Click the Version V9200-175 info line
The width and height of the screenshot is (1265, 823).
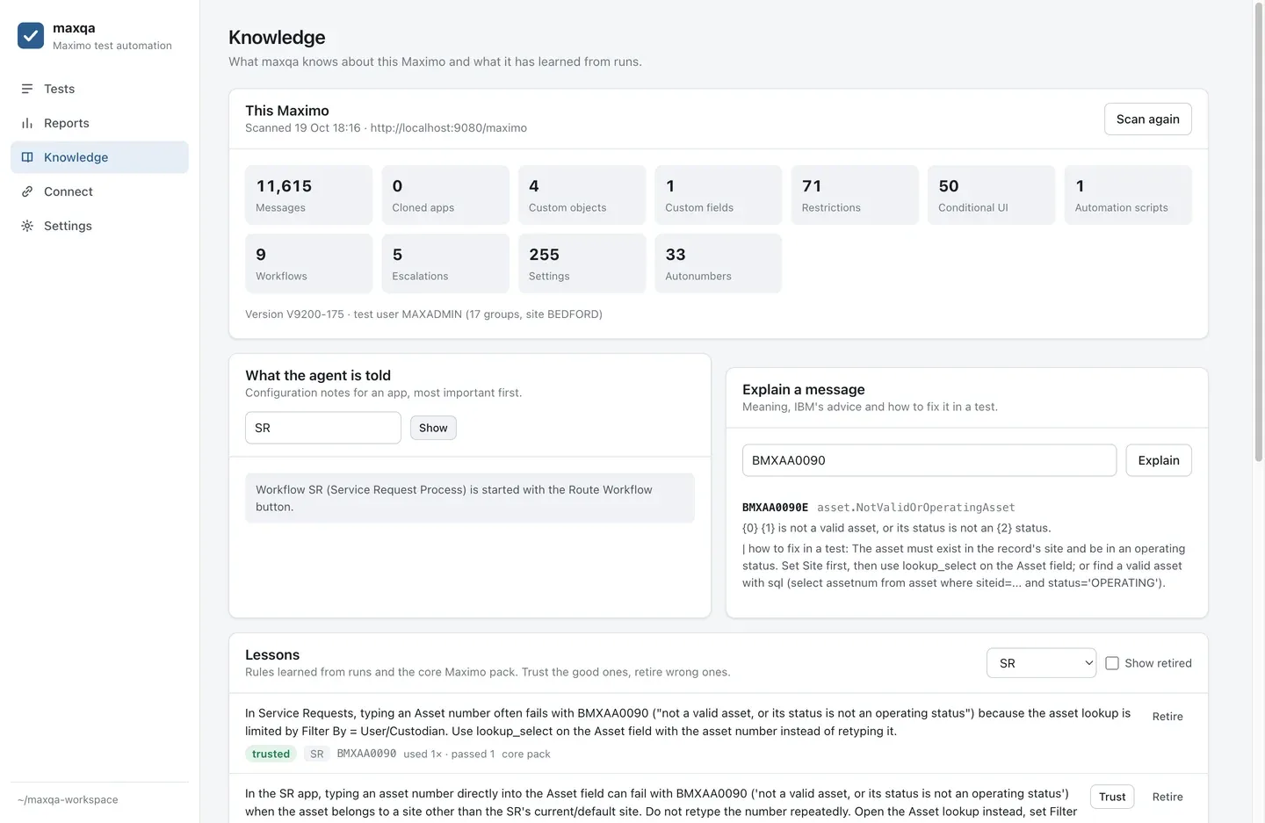click(423, 314)
